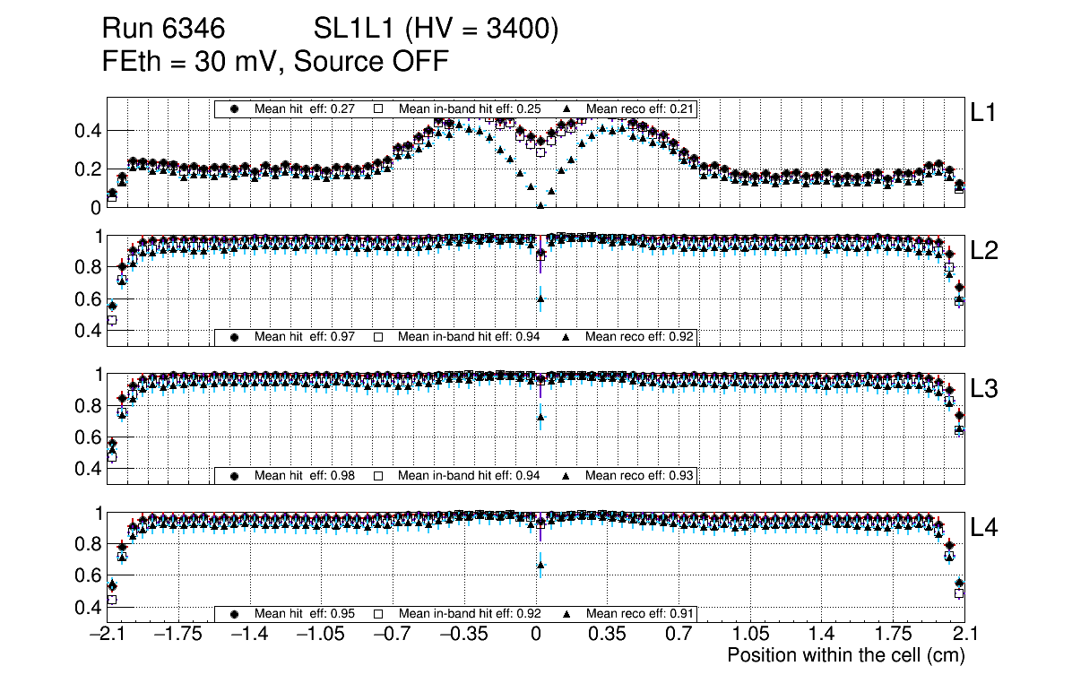1072x692 pixels.
Task: Click the L4 panel label
Action: 984,529
